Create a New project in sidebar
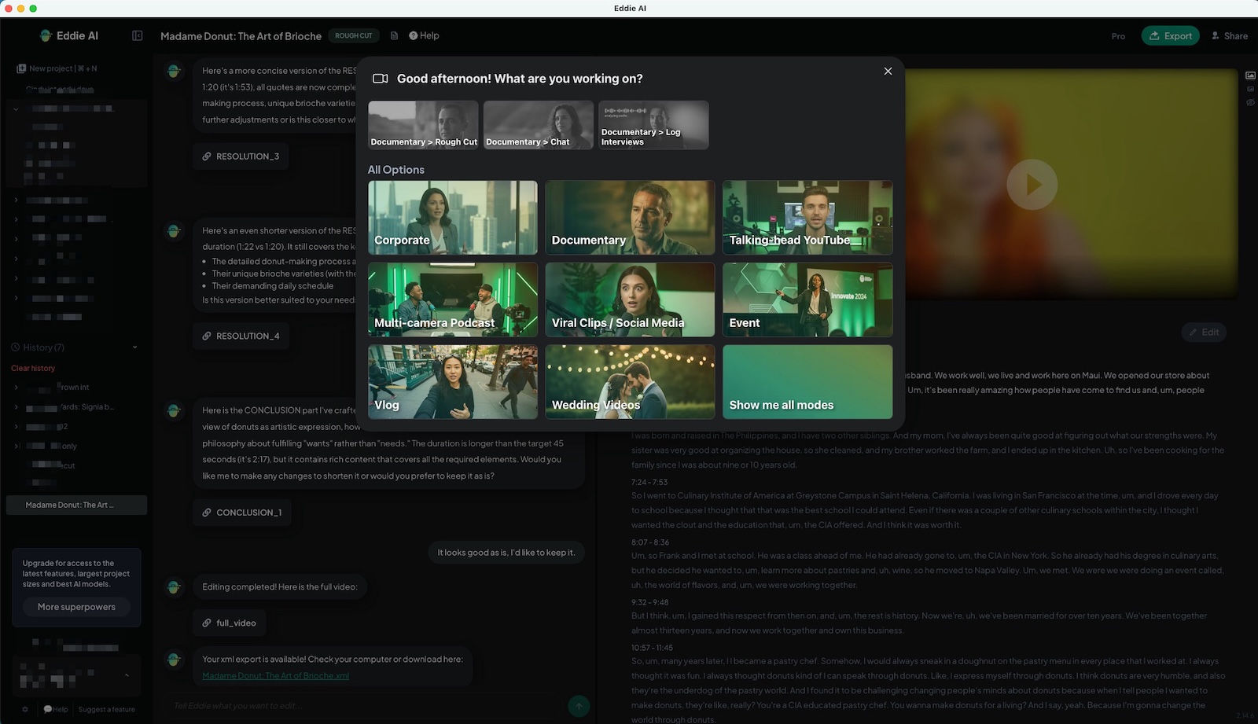 (57, 68)
